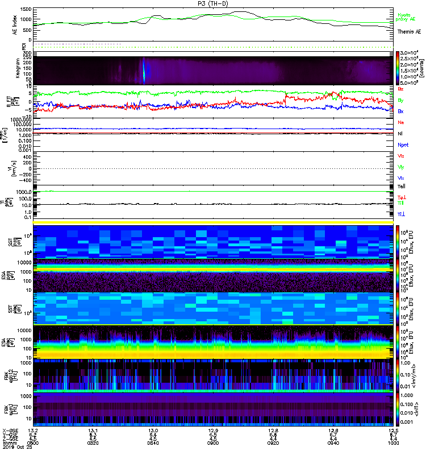Click the red Viz velocity legend entry
The width and height of the screenshot is (426, 455).
[400, 156]
